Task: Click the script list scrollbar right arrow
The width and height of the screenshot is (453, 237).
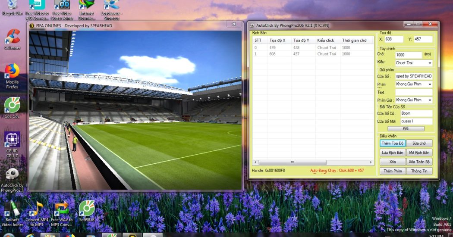Action: coord(371,162)
